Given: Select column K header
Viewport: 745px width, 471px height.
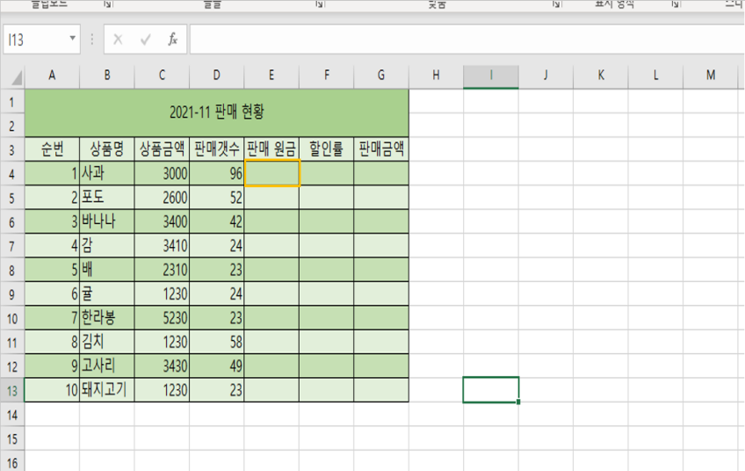Looking at the screenshot, I should [601, 75].
